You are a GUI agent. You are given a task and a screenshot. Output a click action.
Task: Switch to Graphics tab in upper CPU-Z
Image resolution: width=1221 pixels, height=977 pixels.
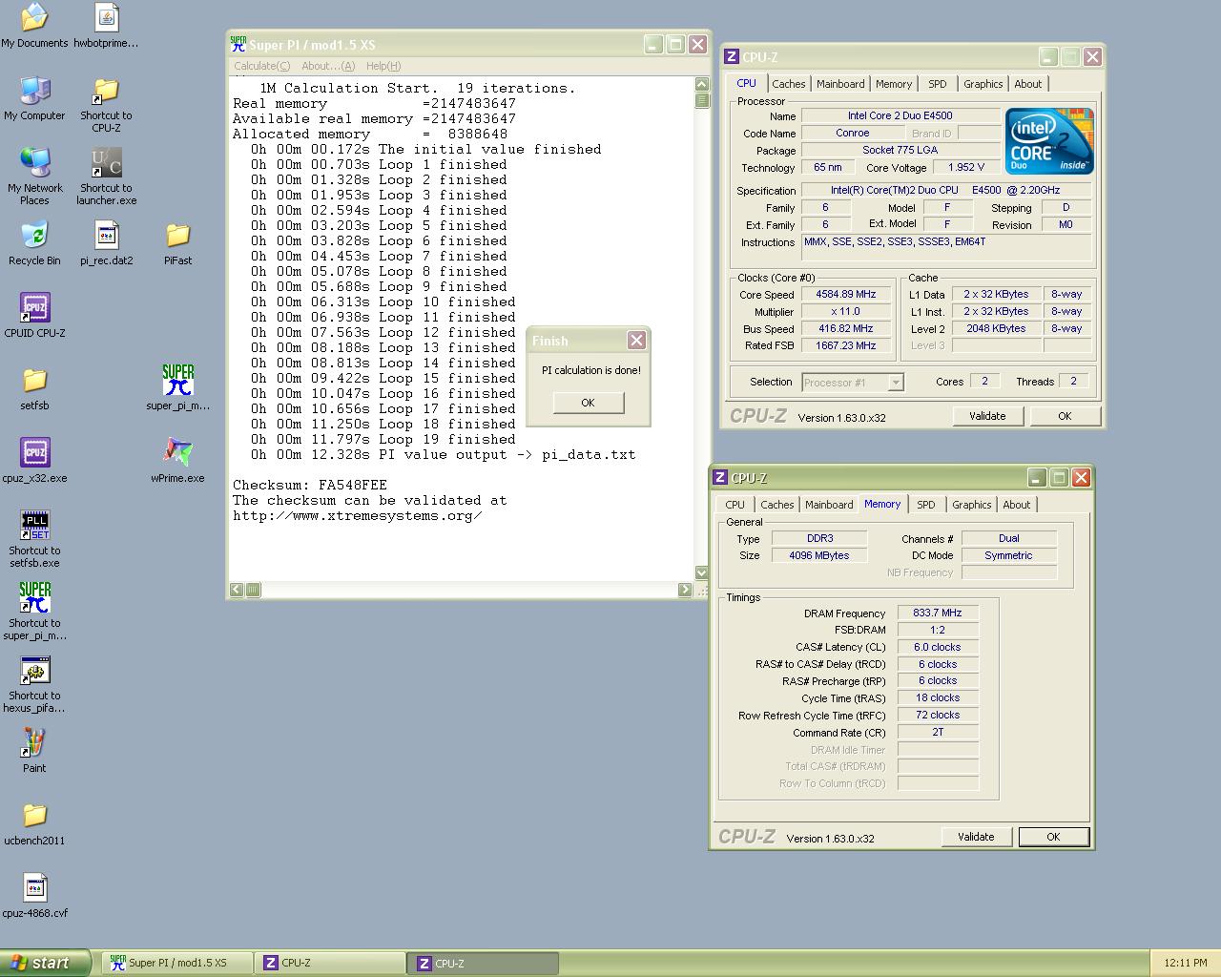(983, 84)
